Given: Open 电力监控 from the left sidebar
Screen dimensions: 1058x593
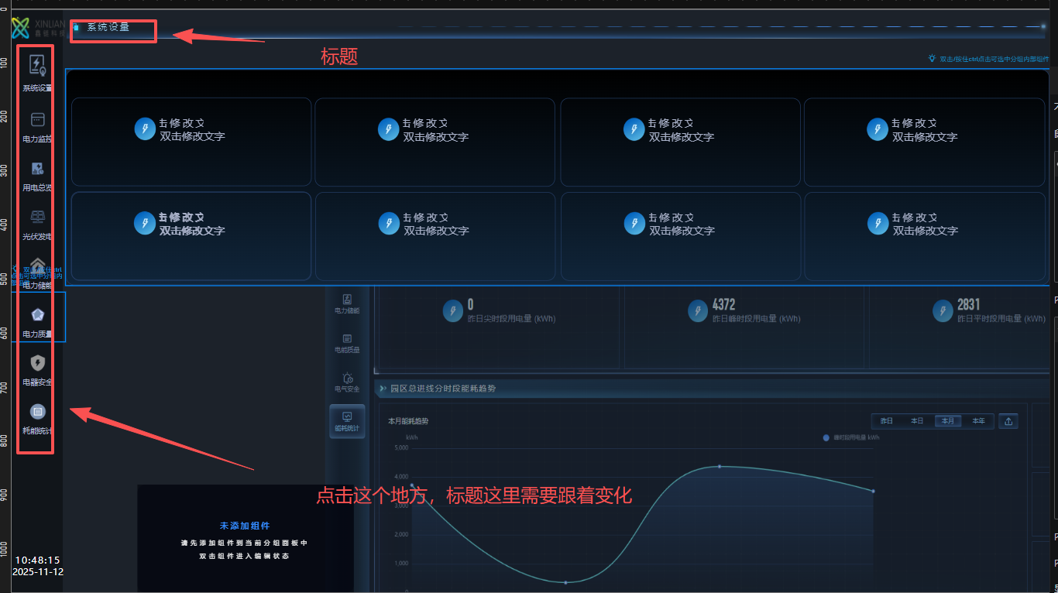Looking at the screenshot, I should click(37, 120).
